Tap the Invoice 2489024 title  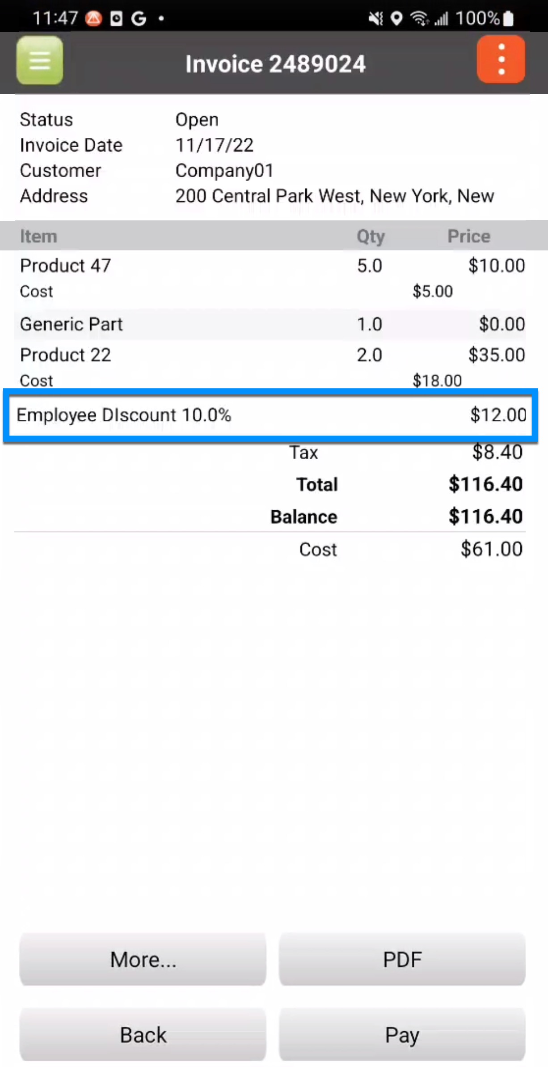(275, 64)
